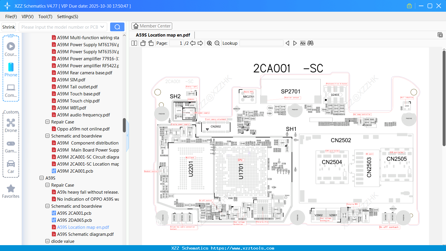446x251 pixels.
Task: Select the Computer category icon
Action: point(11,90)
